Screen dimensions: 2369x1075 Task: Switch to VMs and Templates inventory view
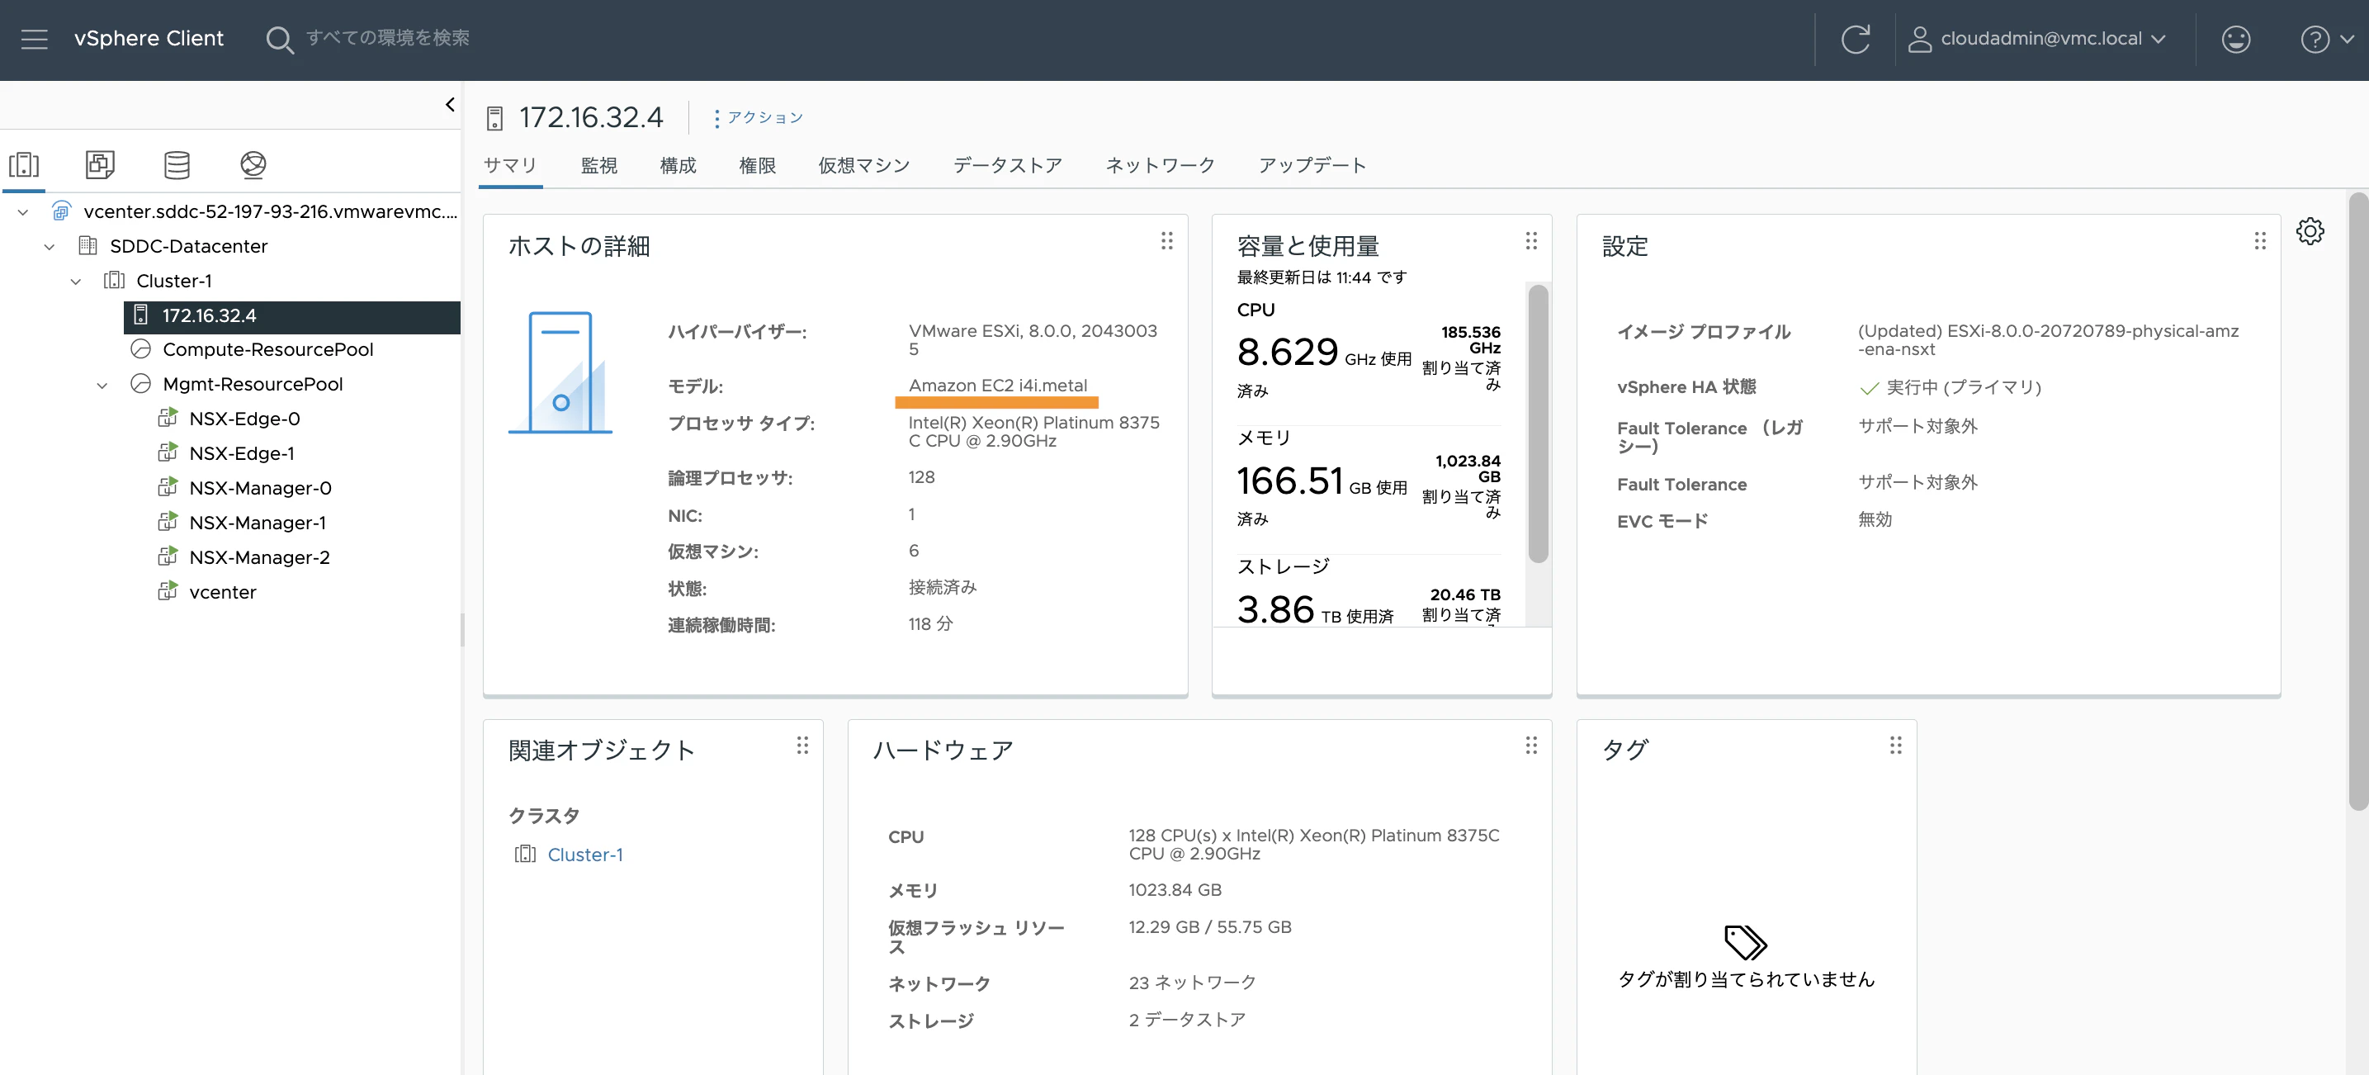[x=100, y=164]
